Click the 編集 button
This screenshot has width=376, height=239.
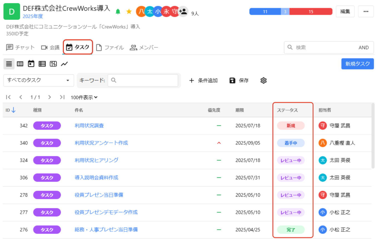(x=345, y=11)
